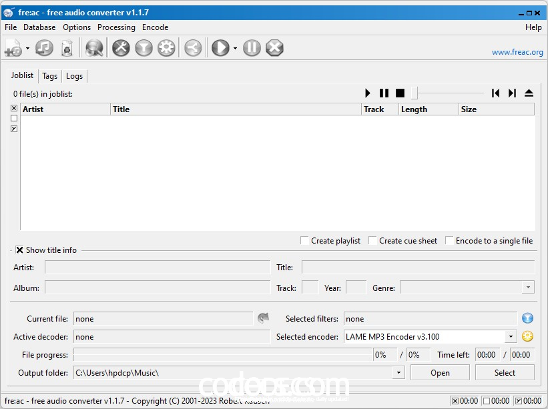Skip to the next track in the joblist player
The height and width of the screenshot is (409, 548).
(512, 93)
